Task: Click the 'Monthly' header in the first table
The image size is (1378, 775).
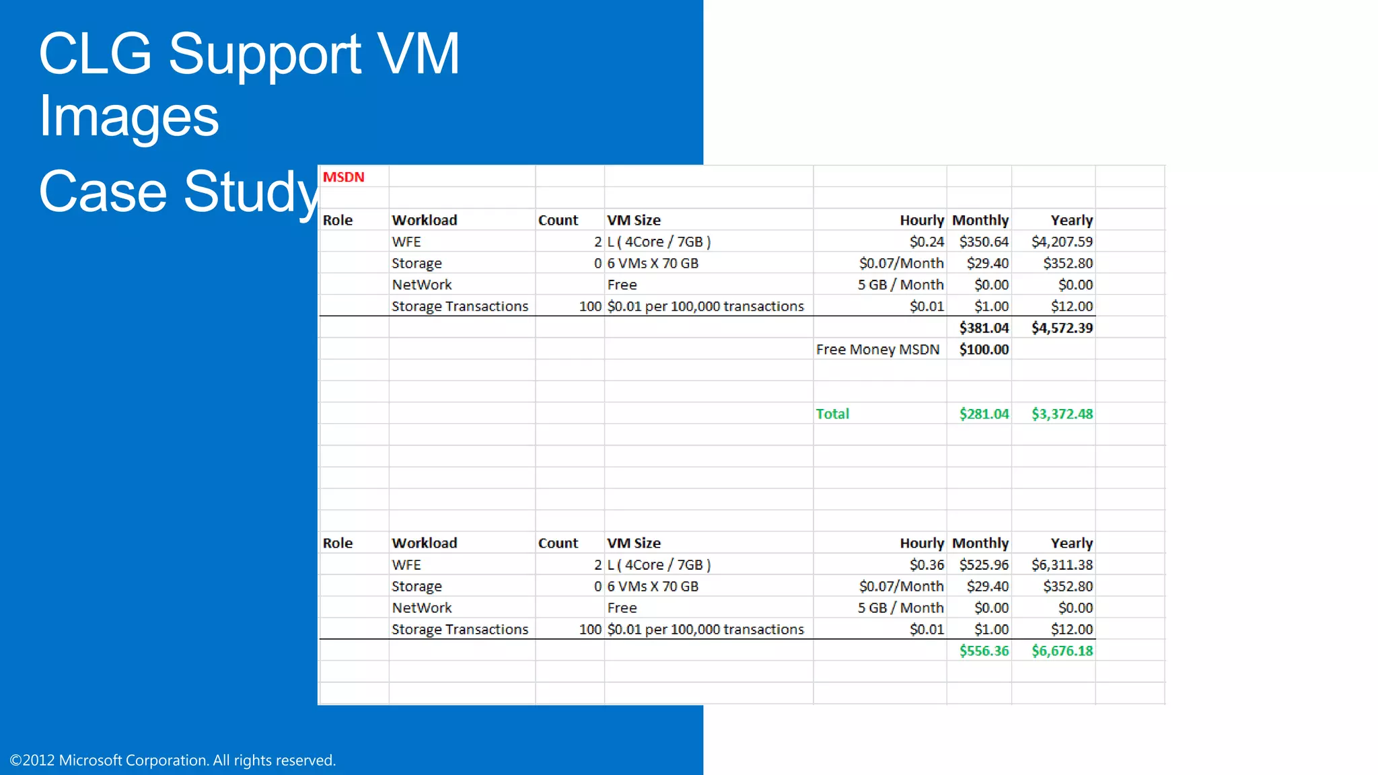Action: click(980, 220)
